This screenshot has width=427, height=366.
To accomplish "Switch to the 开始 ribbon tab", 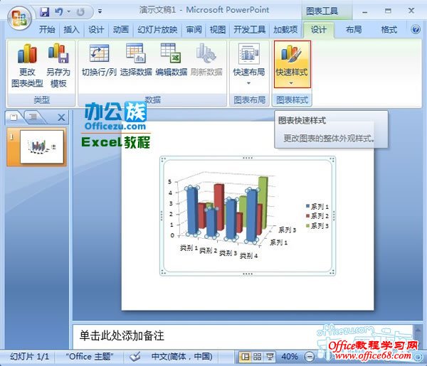I will point(47,29).
